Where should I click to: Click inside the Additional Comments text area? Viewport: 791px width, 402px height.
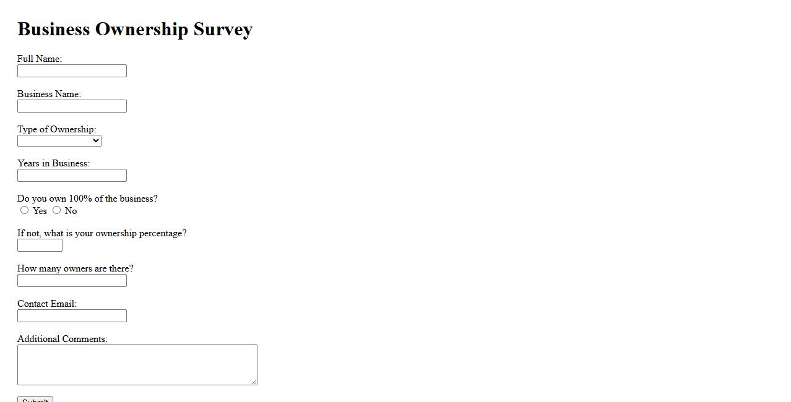[137, 365]
